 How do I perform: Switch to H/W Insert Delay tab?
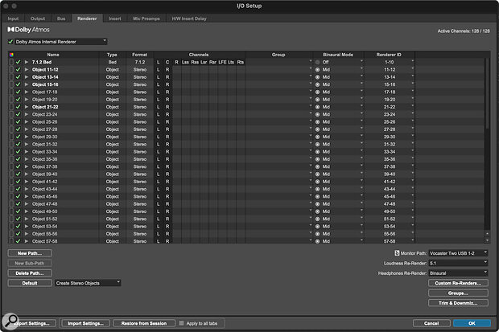189,18
